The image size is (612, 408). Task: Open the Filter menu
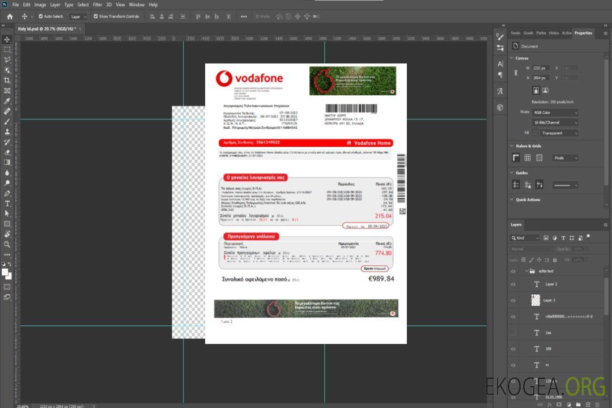coord(97,5)
